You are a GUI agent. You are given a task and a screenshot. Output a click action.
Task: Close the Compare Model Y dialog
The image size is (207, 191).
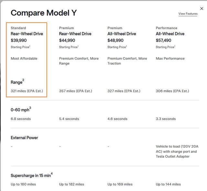[202, 8]
